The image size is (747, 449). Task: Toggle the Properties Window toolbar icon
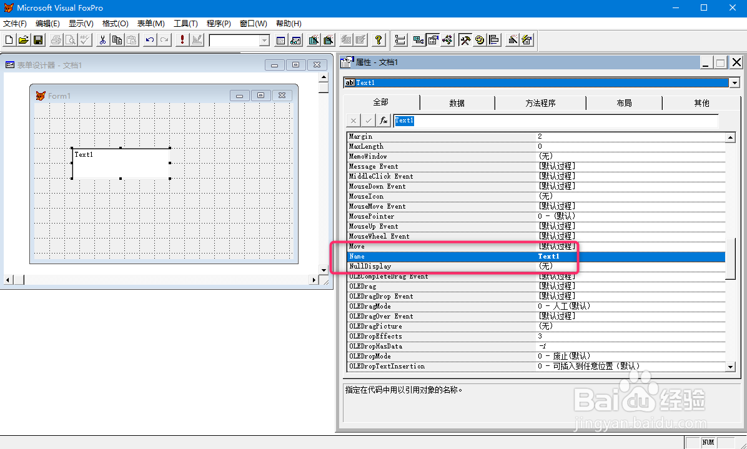433,41
